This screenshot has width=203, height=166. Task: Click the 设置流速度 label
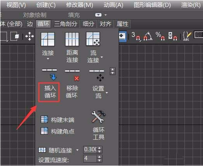coord(53,160)
